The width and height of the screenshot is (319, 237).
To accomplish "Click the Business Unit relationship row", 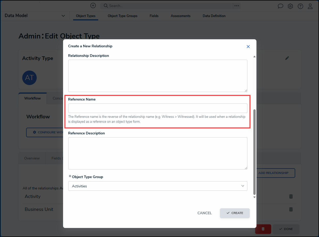I will coord(159,209).
